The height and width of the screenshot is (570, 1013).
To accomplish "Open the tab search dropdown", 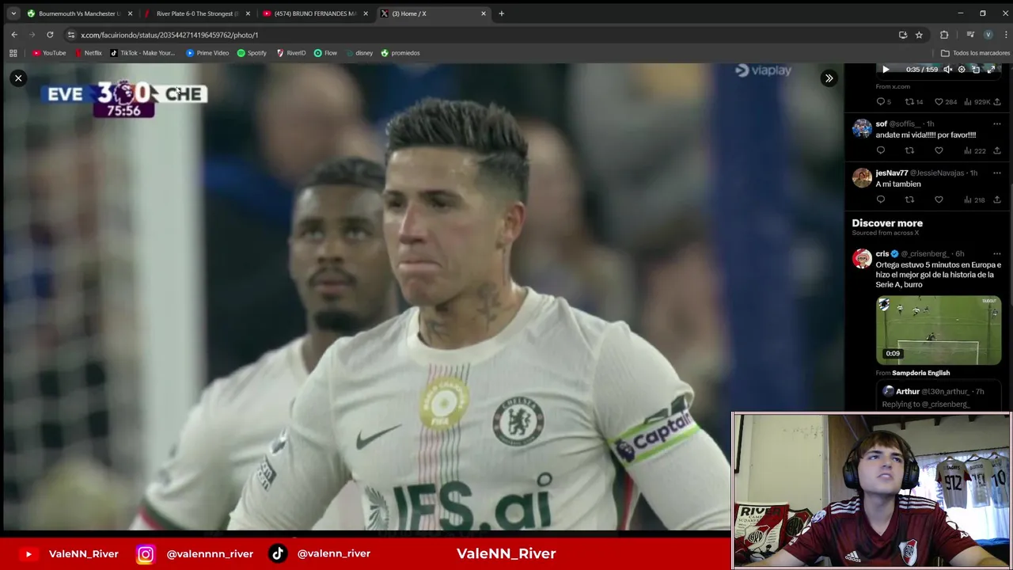I will (13, 13).
